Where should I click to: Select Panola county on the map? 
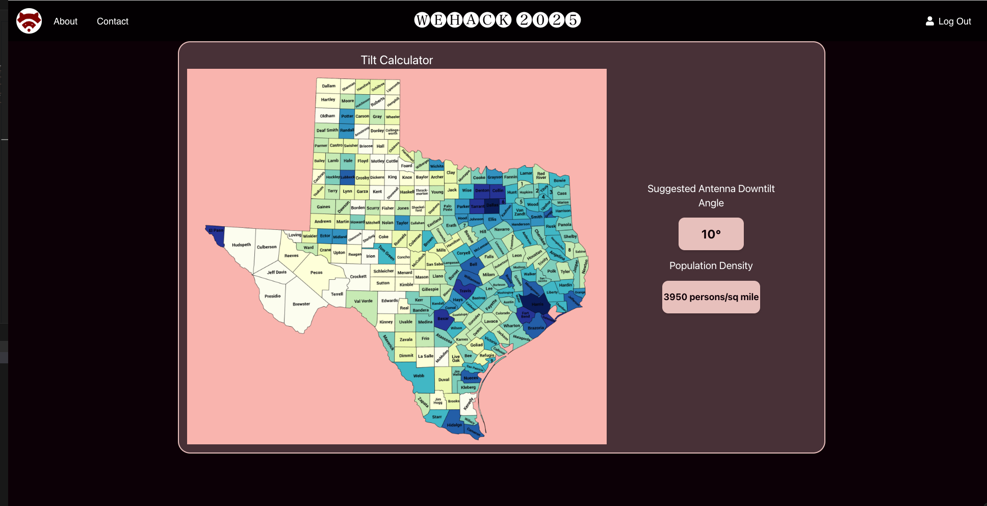point(564,224)
